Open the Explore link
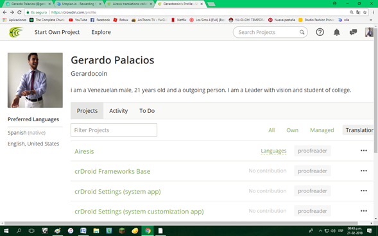Viewport: 378px width, 236px height. [101, 32]
